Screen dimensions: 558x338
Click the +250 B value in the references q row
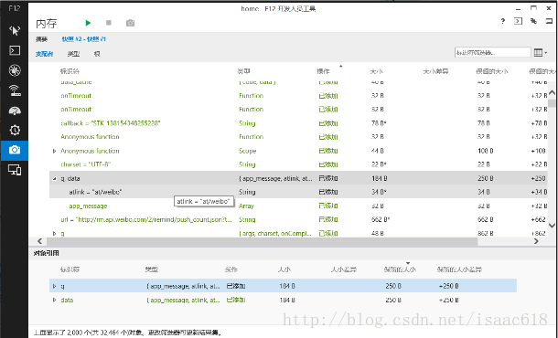point(448,286)
